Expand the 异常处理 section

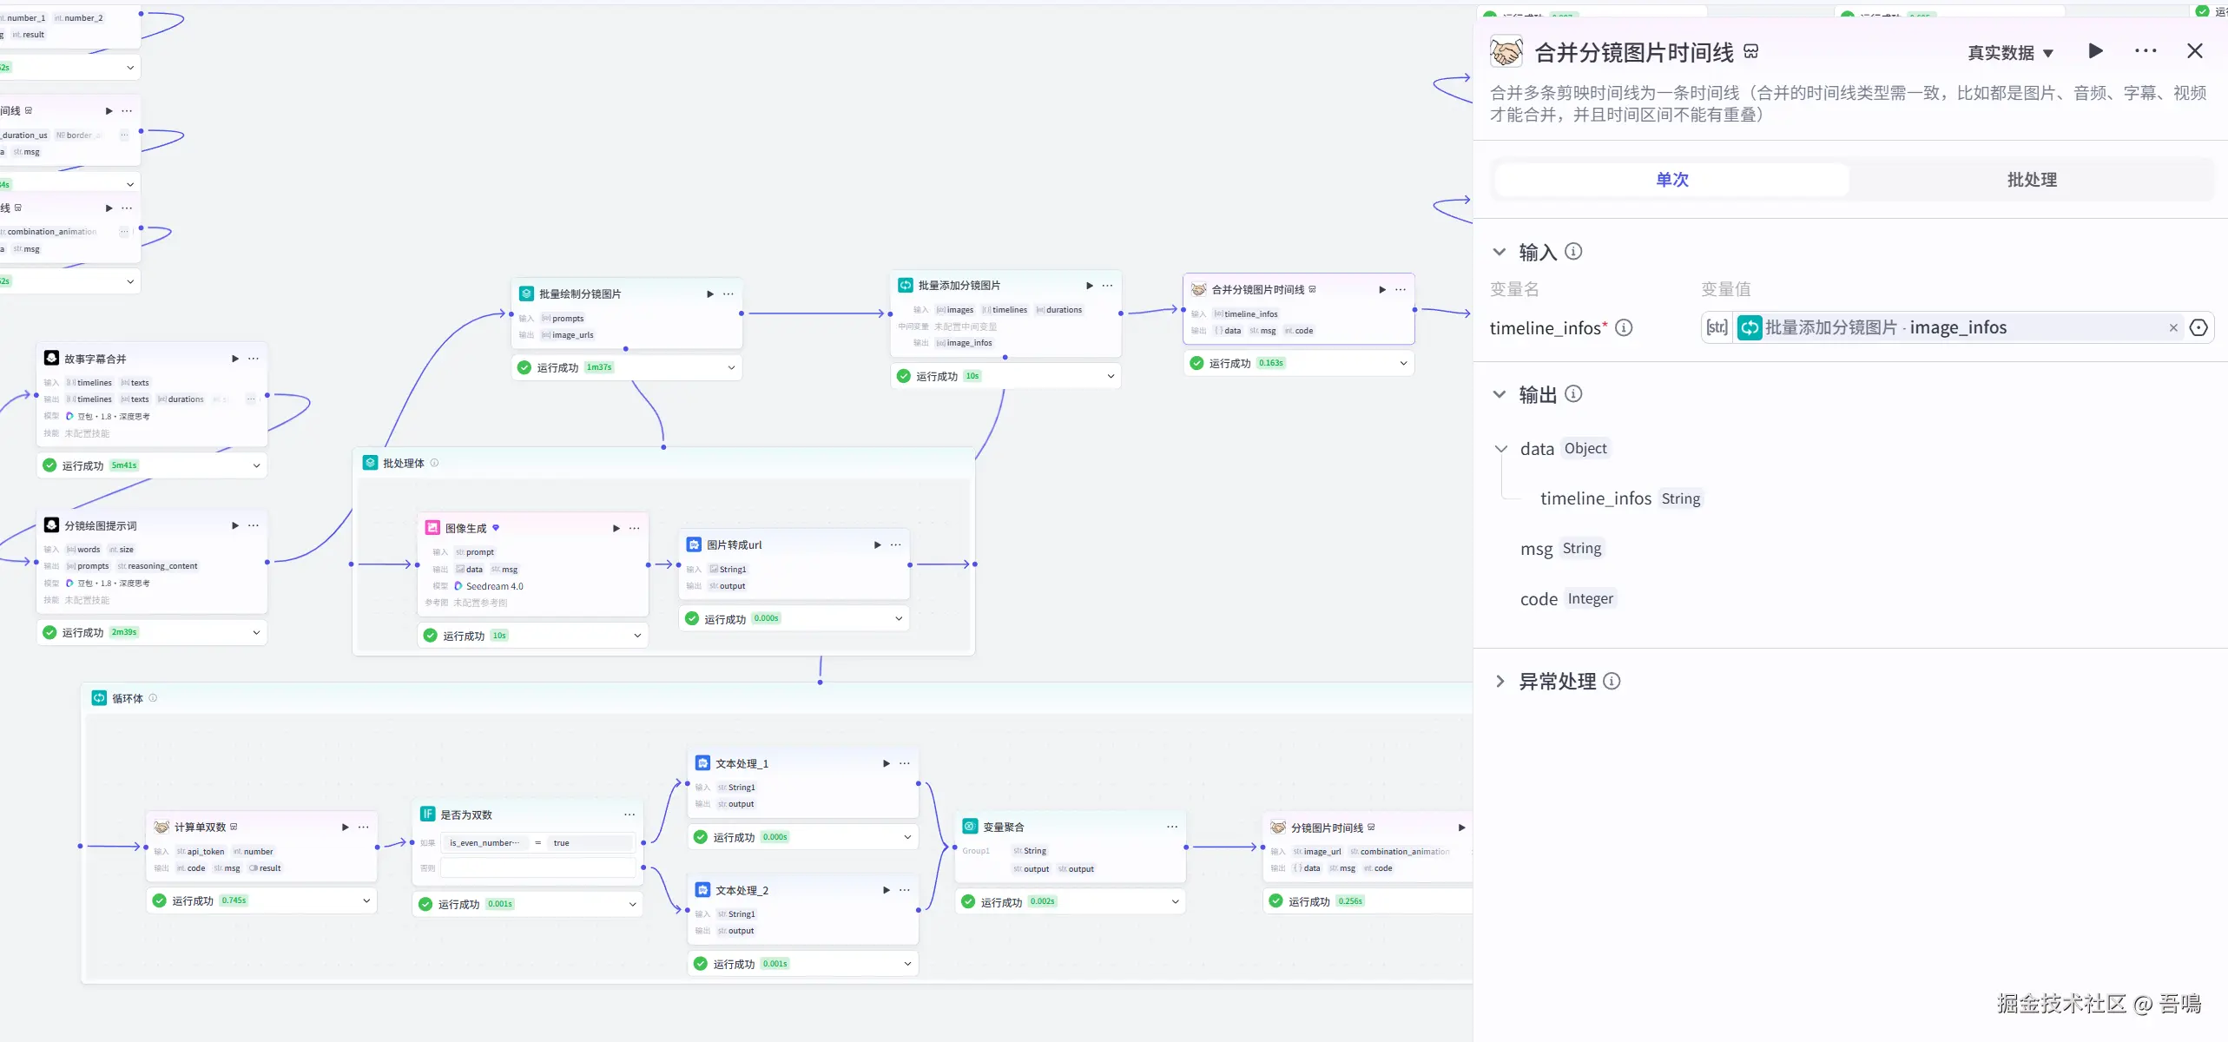[1500, 682]
